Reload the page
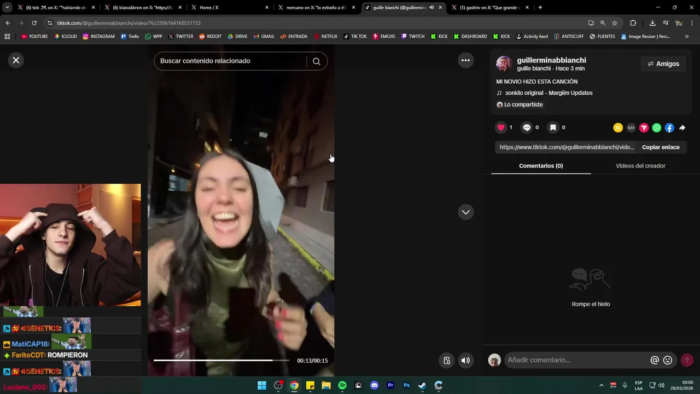This screenshot has height=394, width=700. point(34,23)
